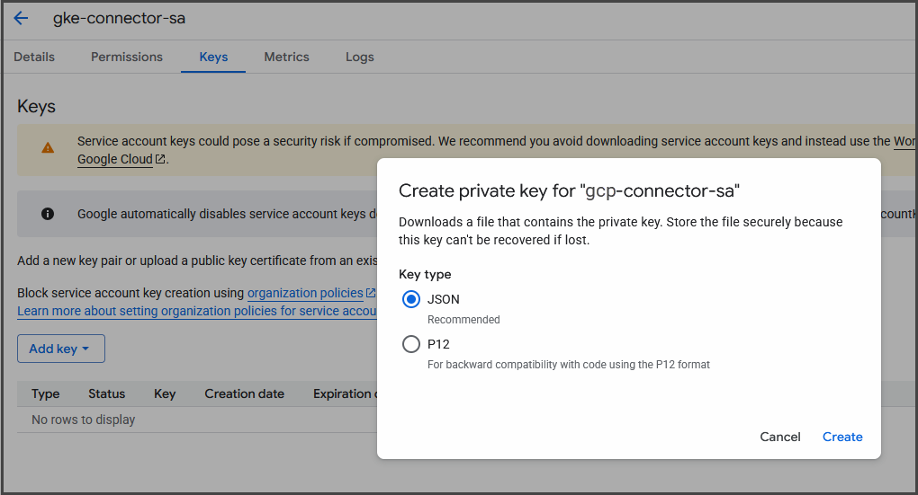Click external-link icon beside Google Cloud
918x495 pixels.
pos(160,160)
